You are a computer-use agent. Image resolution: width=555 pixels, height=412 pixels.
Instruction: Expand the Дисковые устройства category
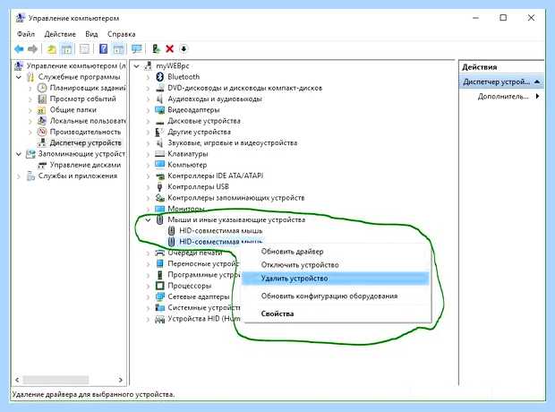tap(149, 121)
